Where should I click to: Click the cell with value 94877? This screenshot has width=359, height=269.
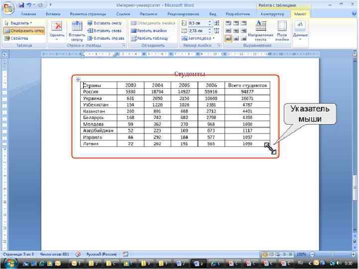247,92
